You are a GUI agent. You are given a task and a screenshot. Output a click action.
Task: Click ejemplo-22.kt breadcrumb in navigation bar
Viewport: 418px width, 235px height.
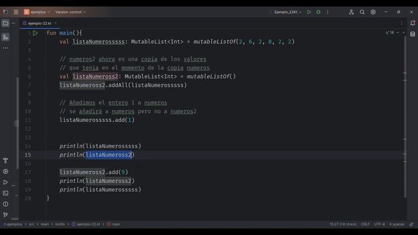[x=86, y=225]
